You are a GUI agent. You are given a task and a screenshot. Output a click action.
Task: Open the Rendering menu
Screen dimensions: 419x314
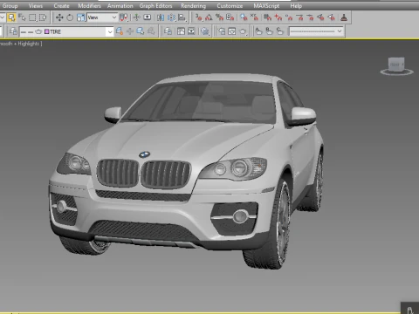[193, 6]
